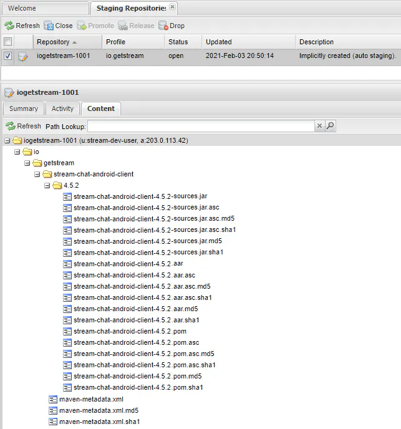Viewport: 401px width, 429px height.
Task: Click the io folder icon
Action: [x=27, y=152]
